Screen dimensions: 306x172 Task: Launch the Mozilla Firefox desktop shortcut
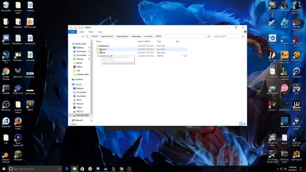[18, 123]
